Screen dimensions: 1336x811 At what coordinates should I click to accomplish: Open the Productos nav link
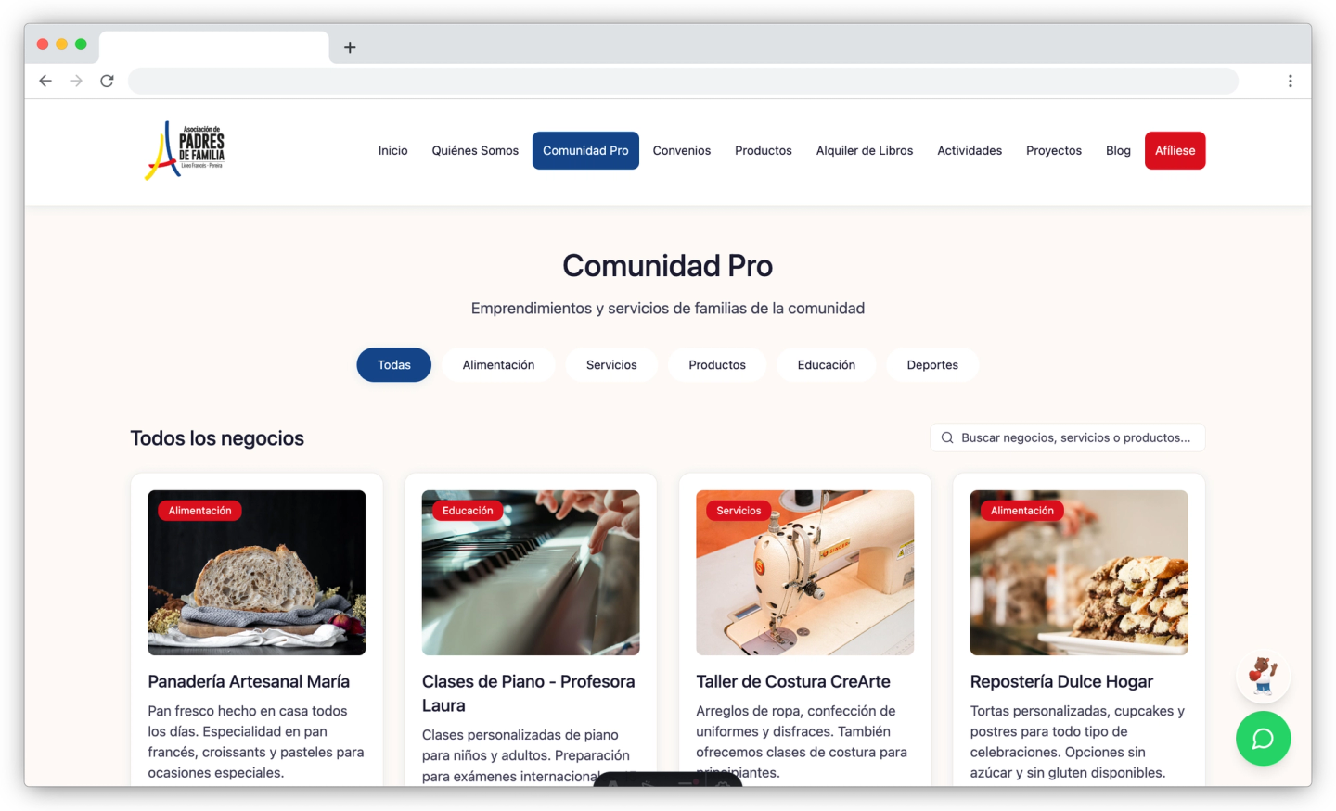(x=764, y=150)
